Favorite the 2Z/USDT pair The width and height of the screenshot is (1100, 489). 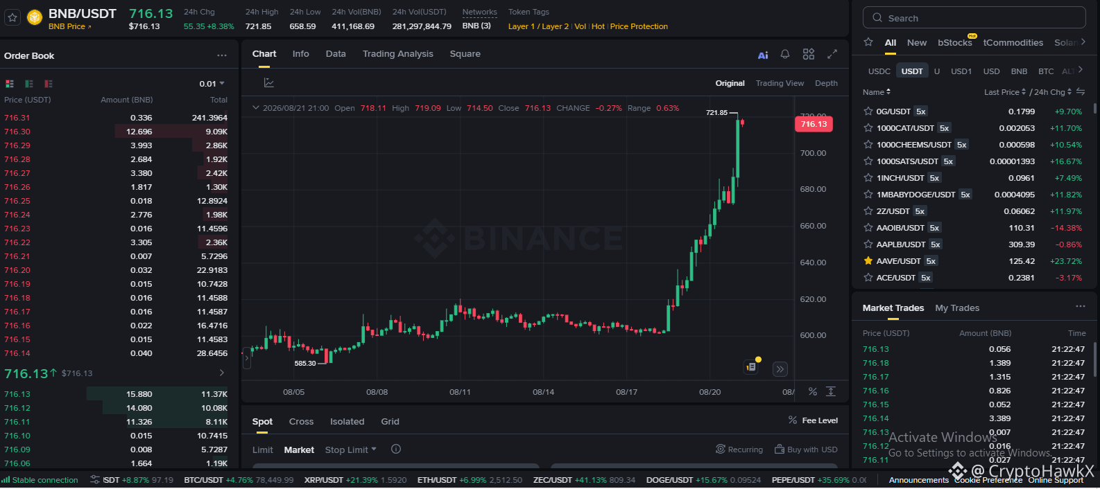[x=868, y=211]
